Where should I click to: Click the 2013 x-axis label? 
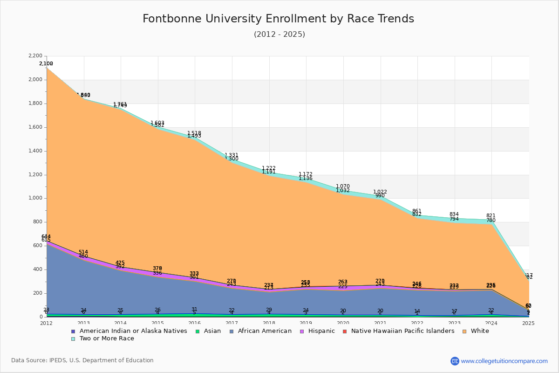[83, 323]
